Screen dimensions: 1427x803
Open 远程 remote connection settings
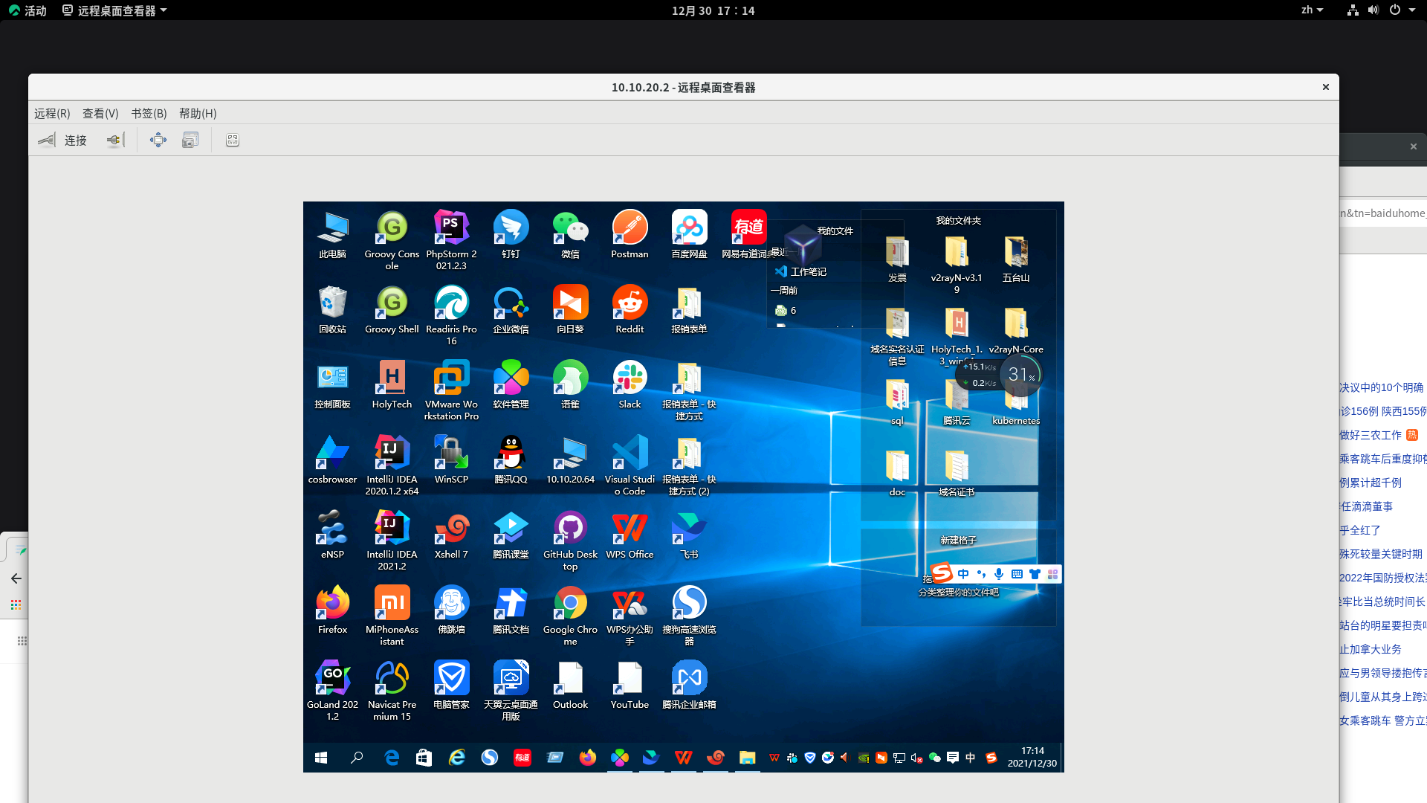[51, 113]
